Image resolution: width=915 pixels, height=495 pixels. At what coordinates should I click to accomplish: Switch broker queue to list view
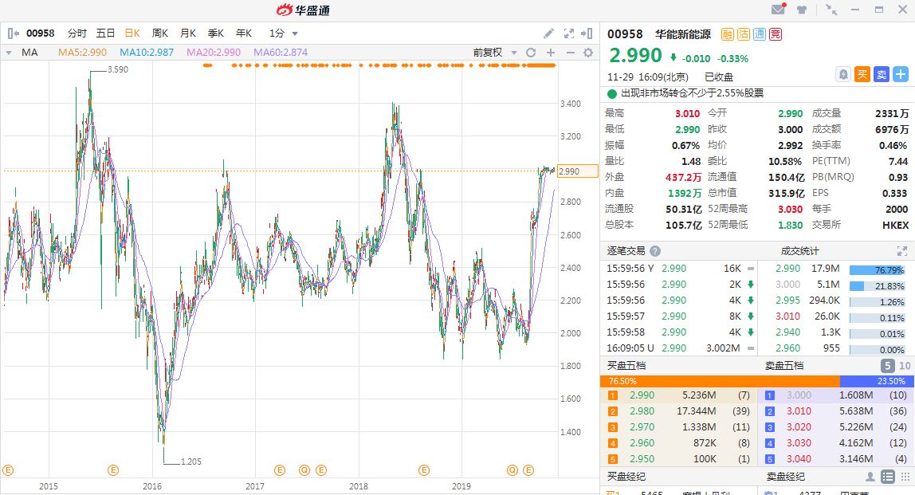(887, 477)
